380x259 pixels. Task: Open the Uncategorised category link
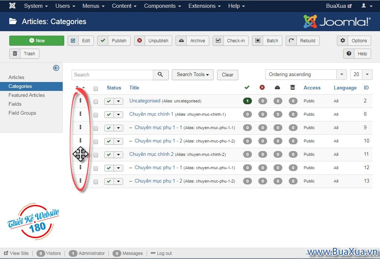[145, 101]
